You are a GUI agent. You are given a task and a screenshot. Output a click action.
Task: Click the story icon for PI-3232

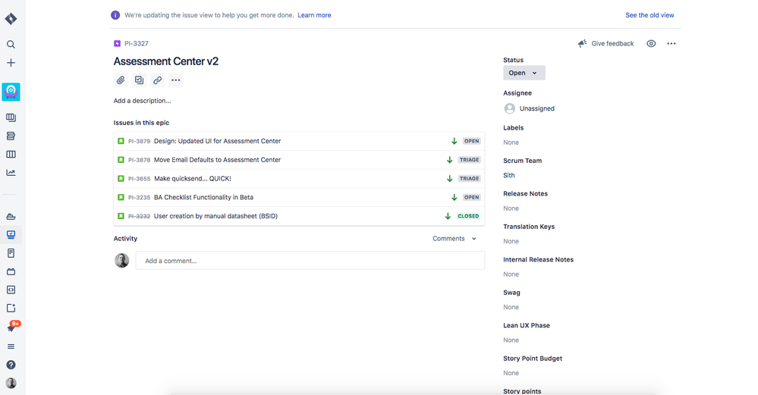(x=121, y=216)
